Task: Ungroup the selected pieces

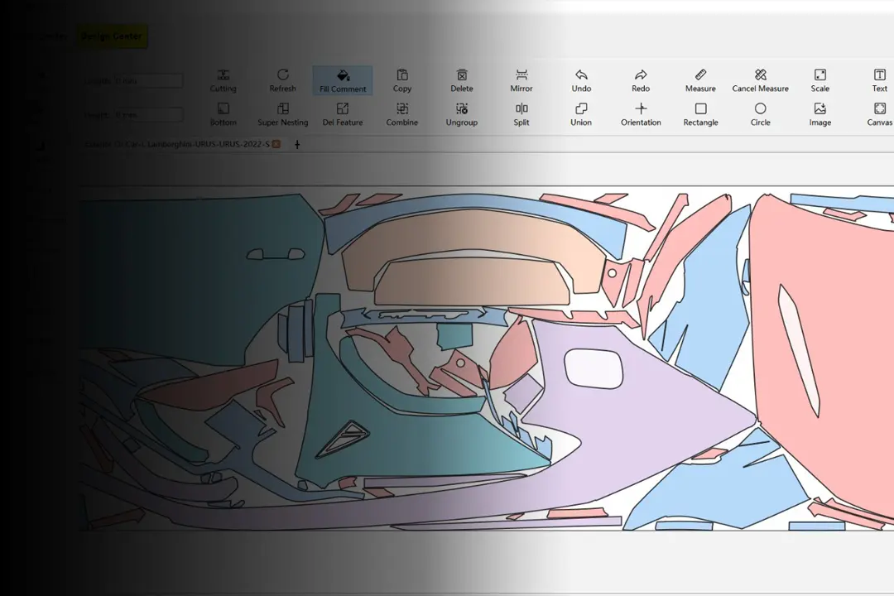Action: (462, 114)
